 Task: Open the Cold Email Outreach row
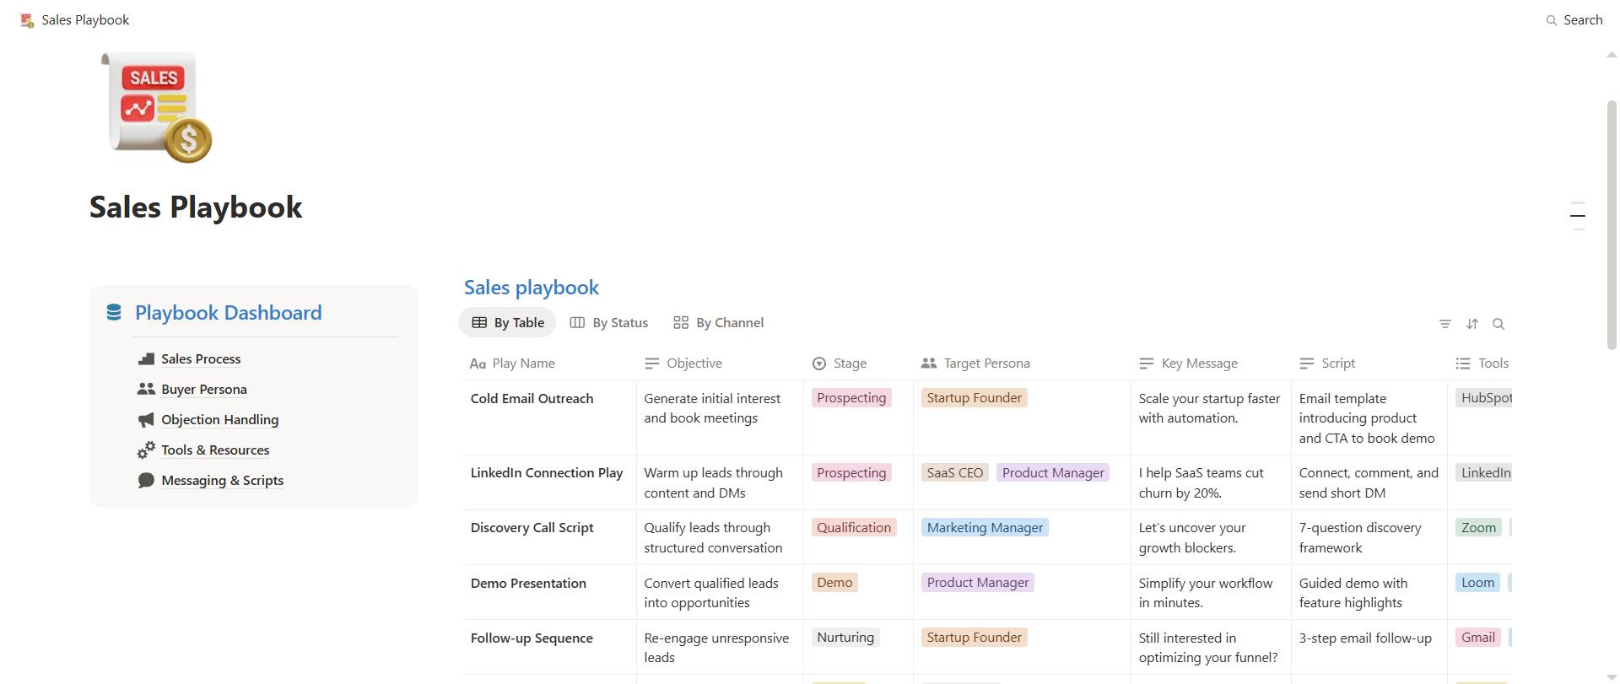(x=532, y=399)
